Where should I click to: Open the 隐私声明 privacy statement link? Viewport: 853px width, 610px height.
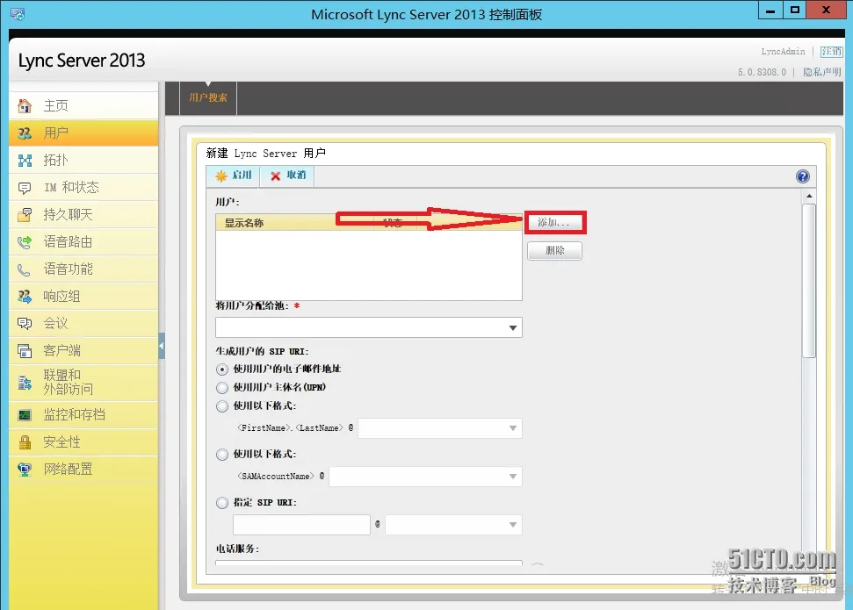click(x=822, y=72)
